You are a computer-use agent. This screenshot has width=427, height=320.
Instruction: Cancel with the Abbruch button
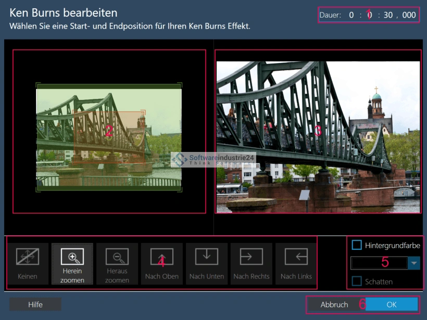[334, 304]
